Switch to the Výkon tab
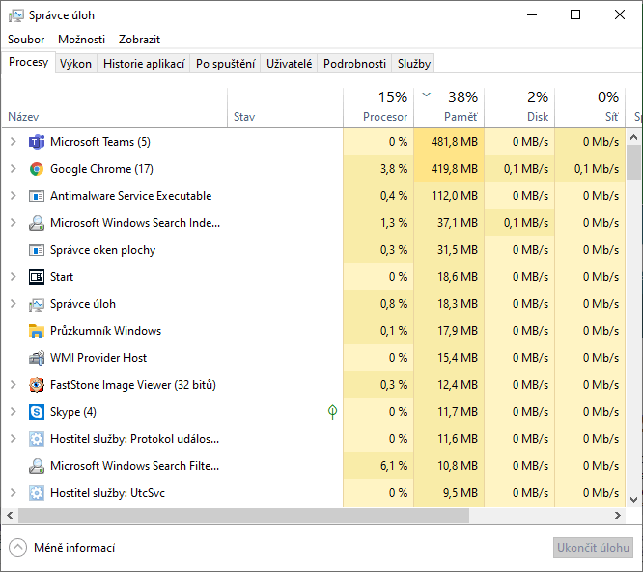This screenshot has height=572, width=643. (x=75, y=64)
